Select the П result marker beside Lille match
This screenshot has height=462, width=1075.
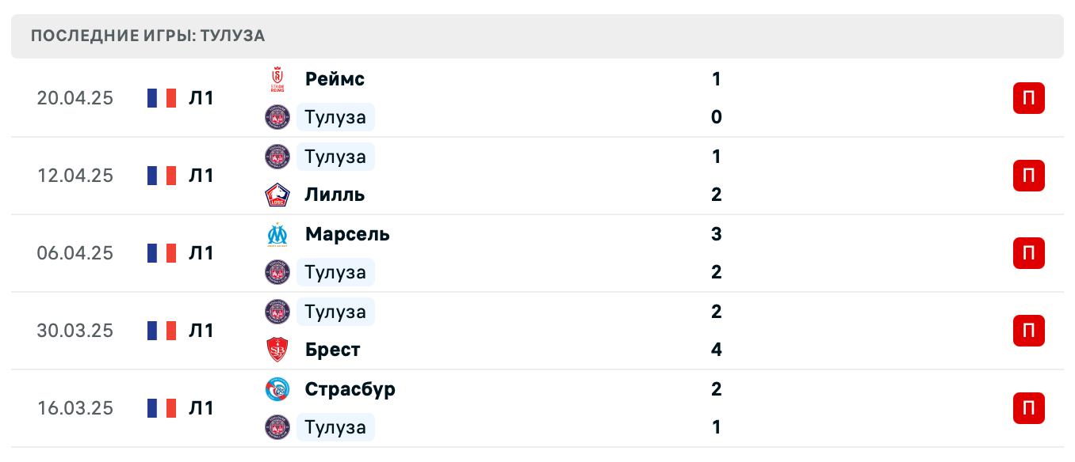(x=1028, y=176)
